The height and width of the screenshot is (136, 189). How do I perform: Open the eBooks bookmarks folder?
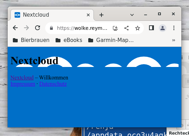coord(69,40)
